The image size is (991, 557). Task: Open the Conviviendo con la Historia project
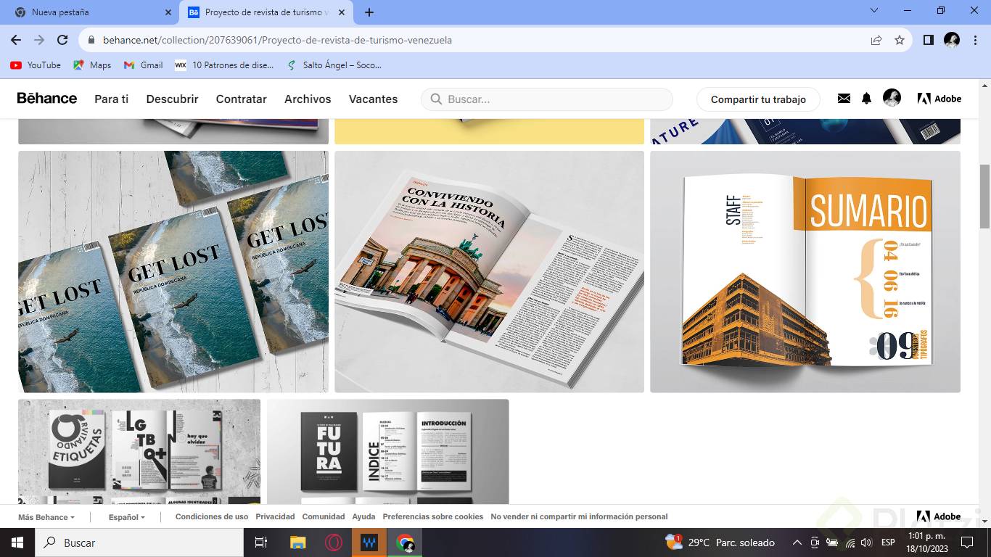click(x=489, y=271)
